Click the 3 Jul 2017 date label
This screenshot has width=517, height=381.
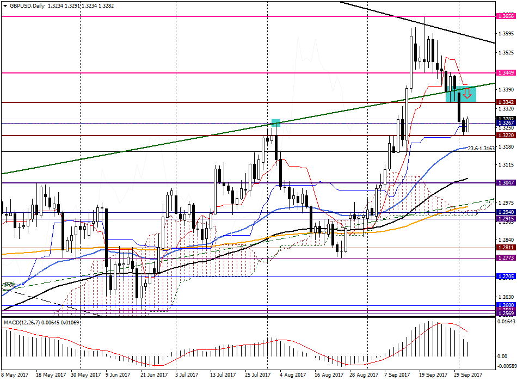[x=187, y=375]
